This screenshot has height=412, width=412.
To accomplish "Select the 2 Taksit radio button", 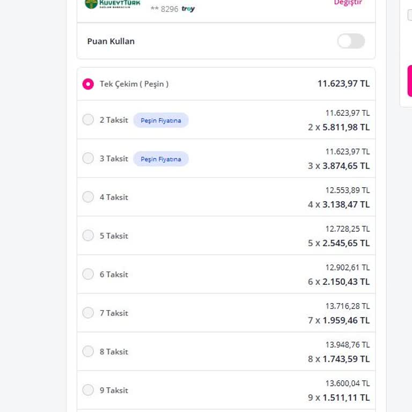I will click(88, 120).
